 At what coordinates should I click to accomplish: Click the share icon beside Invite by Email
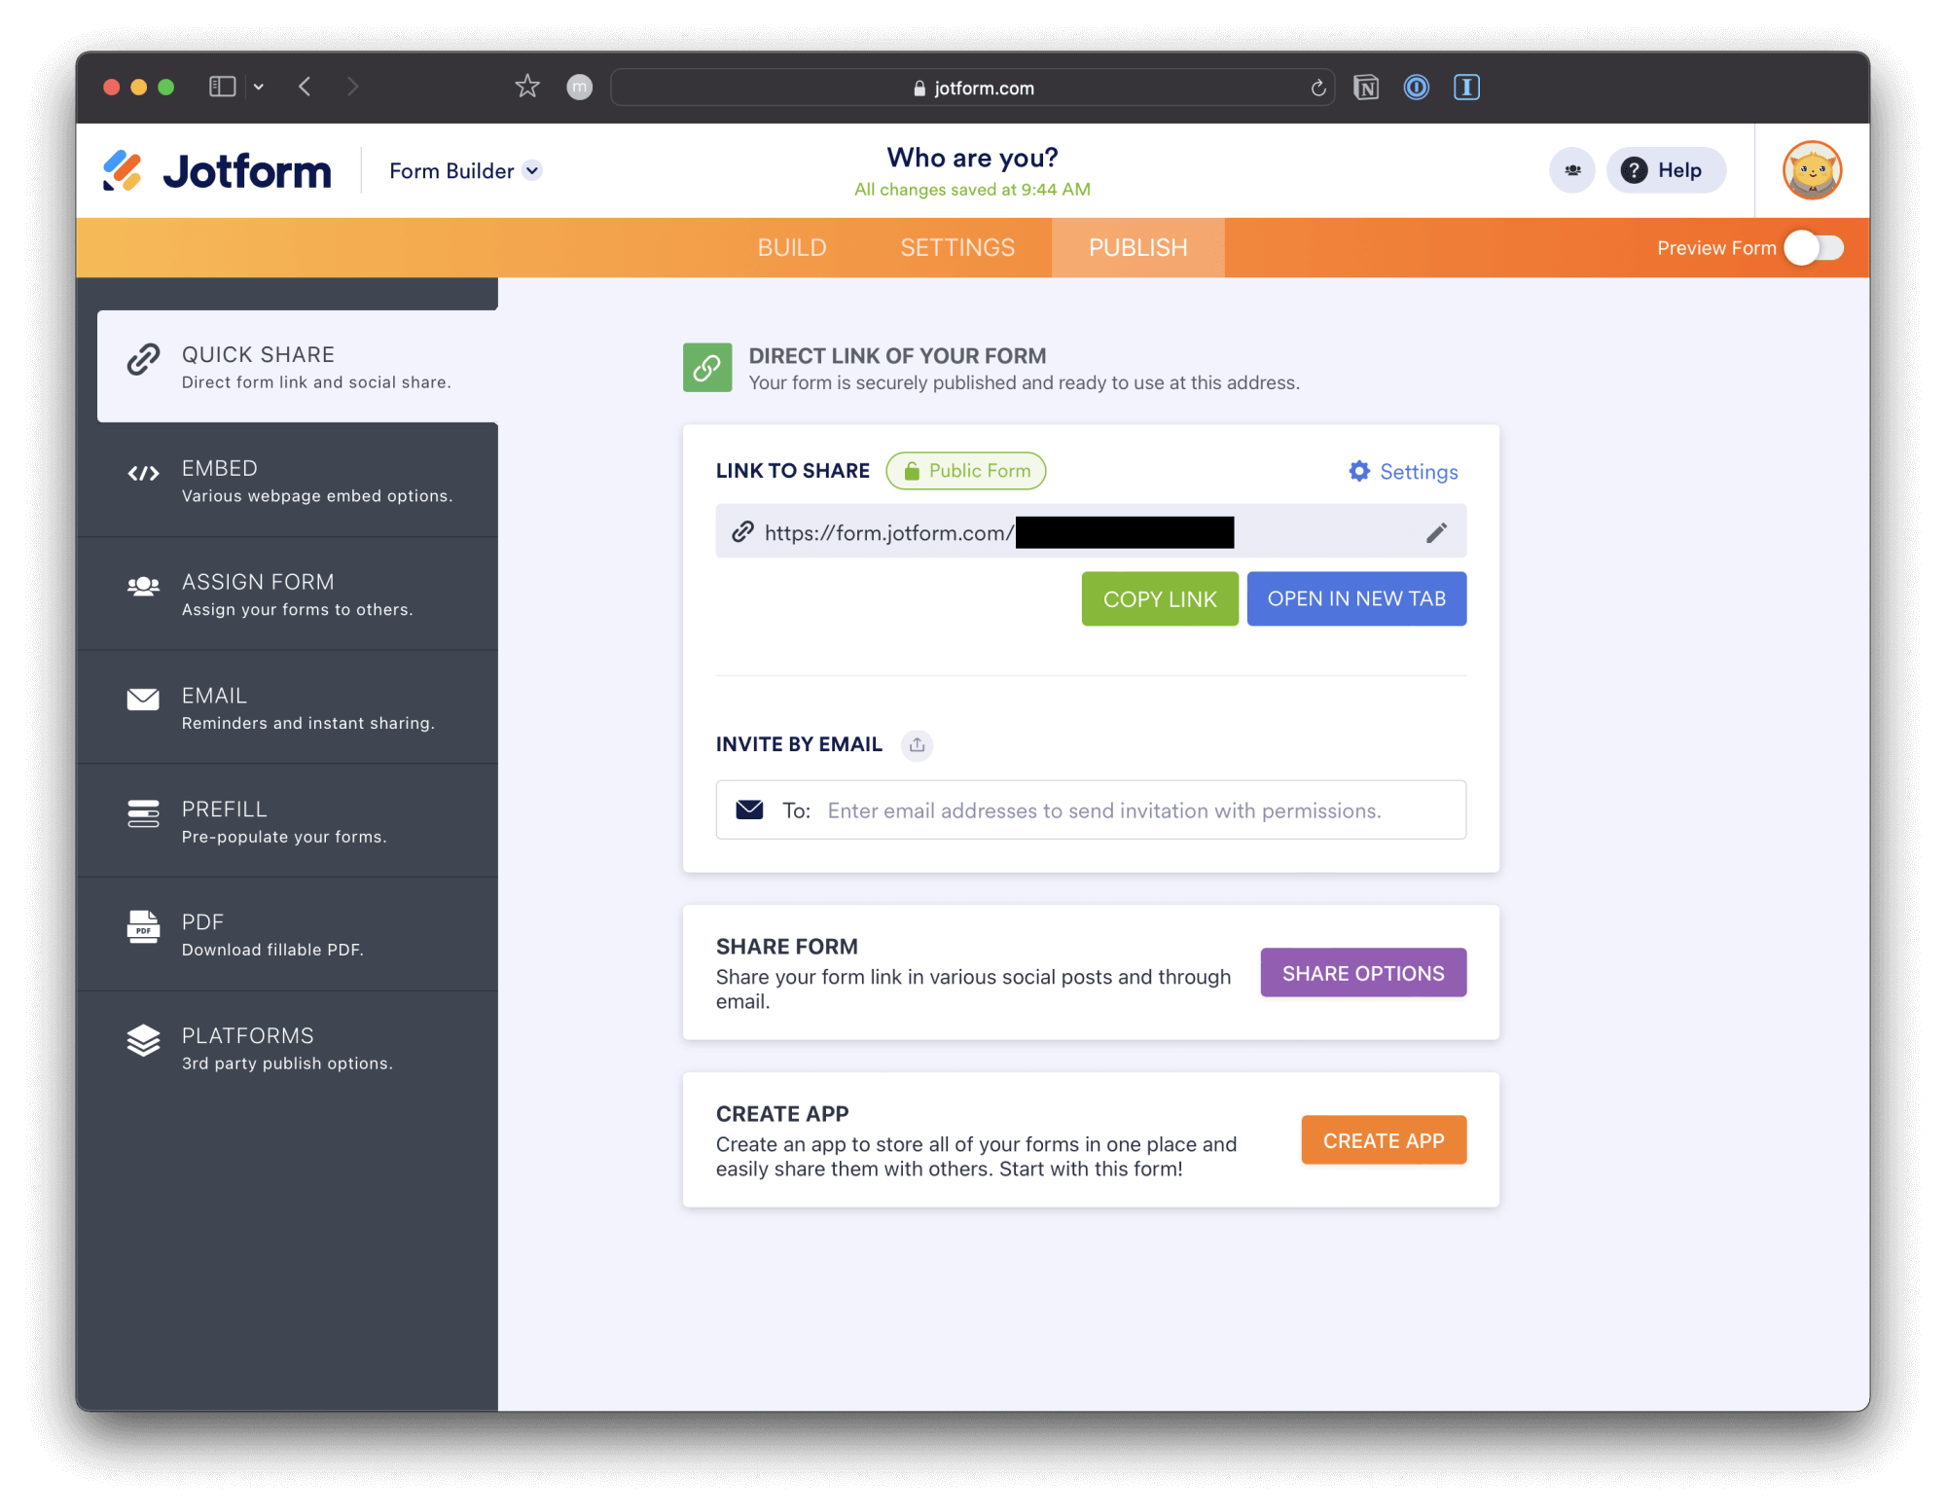tap(917, 744)
